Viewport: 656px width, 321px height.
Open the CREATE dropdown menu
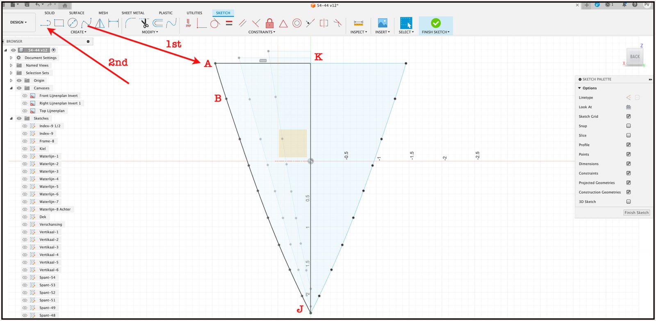pos(78,32)
